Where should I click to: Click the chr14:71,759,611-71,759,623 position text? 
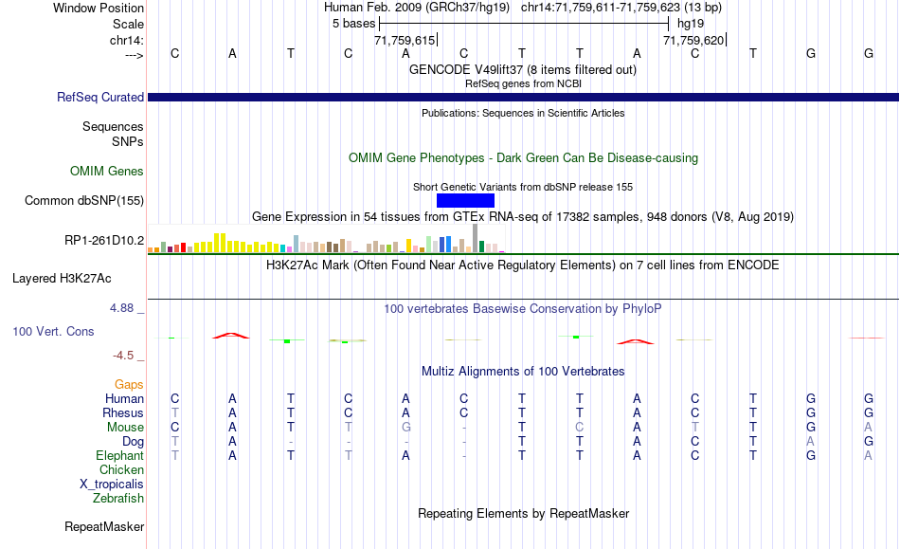600,8
